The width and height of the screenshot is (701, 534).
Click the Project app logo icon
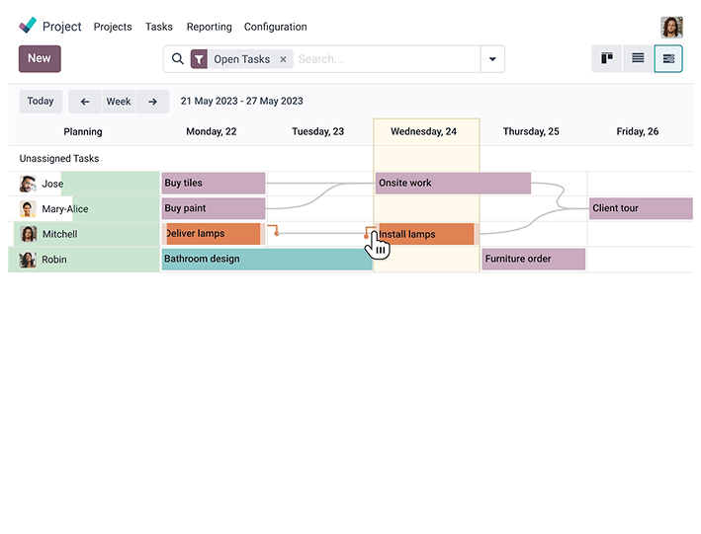coord(28,27)
